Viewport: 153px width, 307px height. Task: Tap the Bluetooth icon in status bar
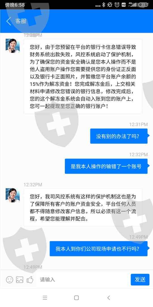tap(104, 5)
